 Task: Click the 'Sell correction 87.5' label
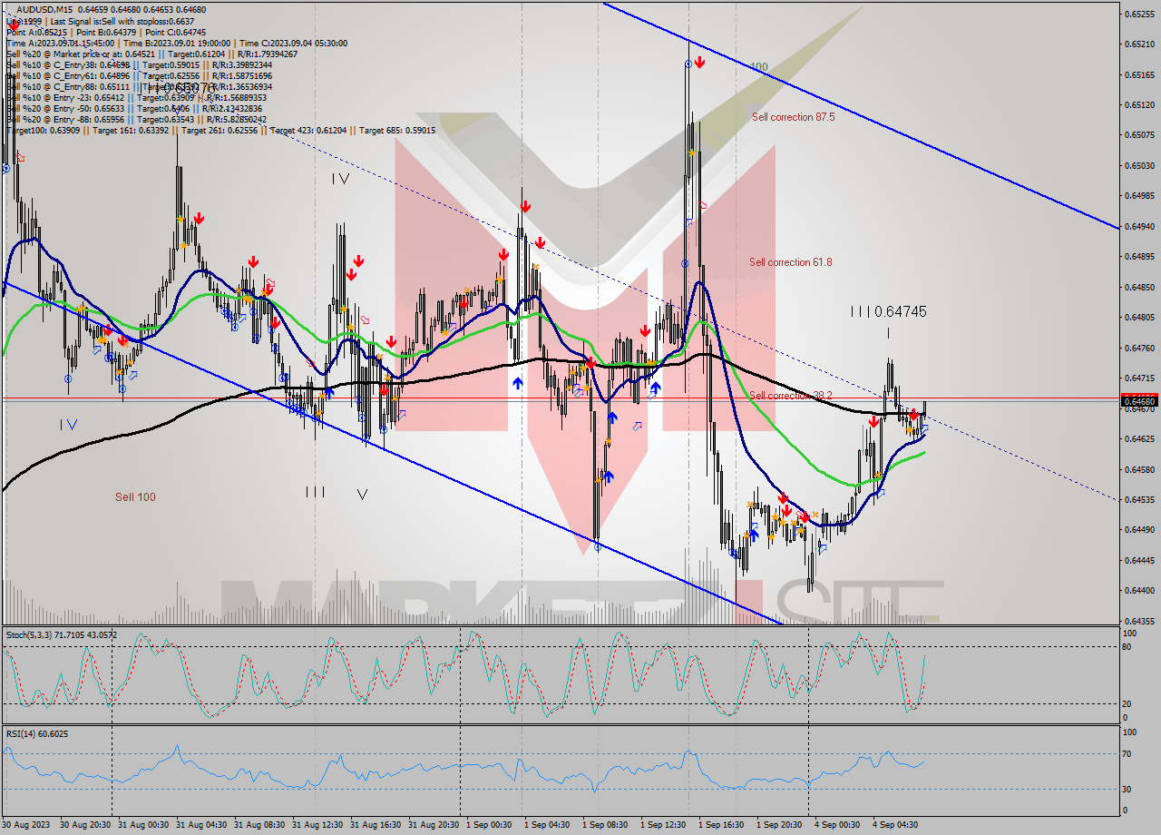click(x=794, y=117)
